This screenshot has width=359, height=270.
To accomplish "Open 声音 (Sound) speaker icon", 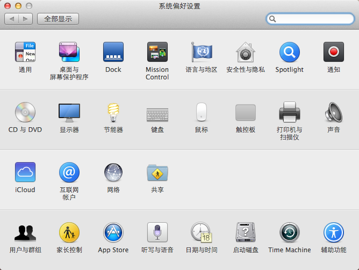I will point(334,112).
